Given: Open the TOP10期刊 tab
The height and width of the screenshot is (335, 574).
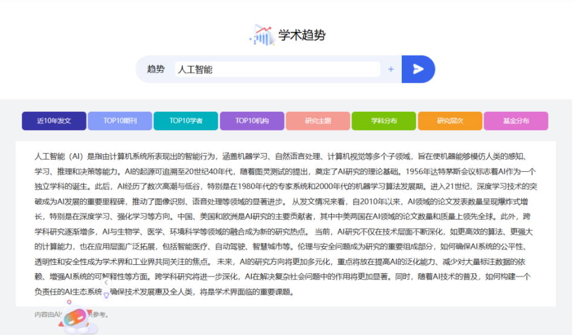Looking at the screenshot, I should [120, 121].
